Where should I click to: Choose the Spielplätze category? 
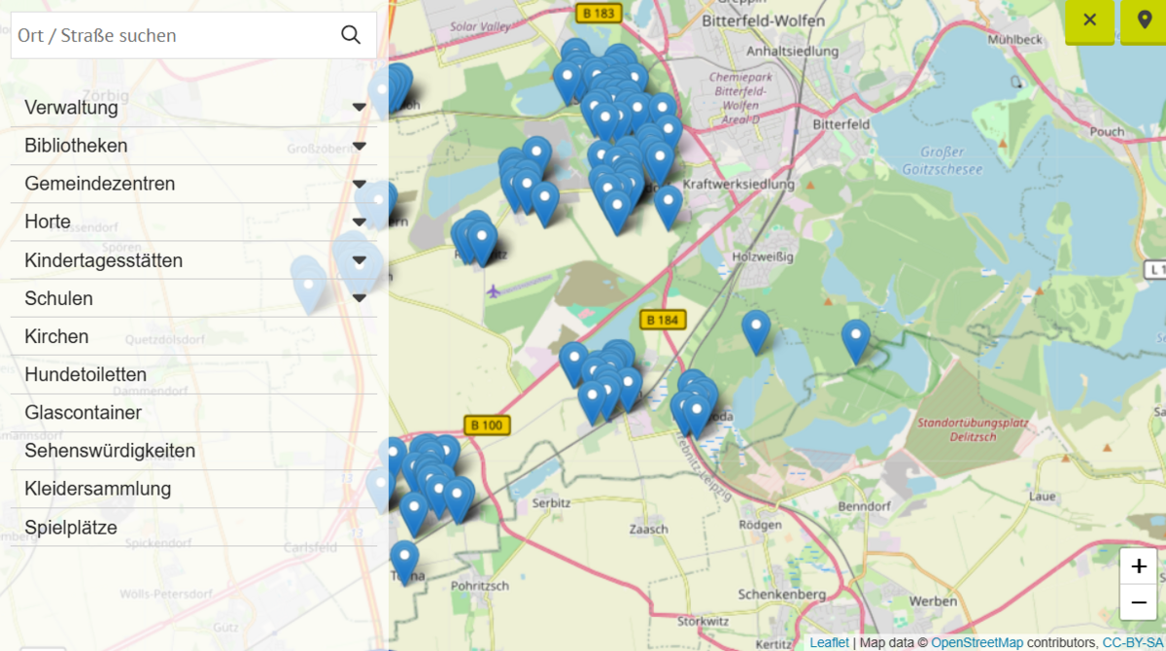pos(71,528)
